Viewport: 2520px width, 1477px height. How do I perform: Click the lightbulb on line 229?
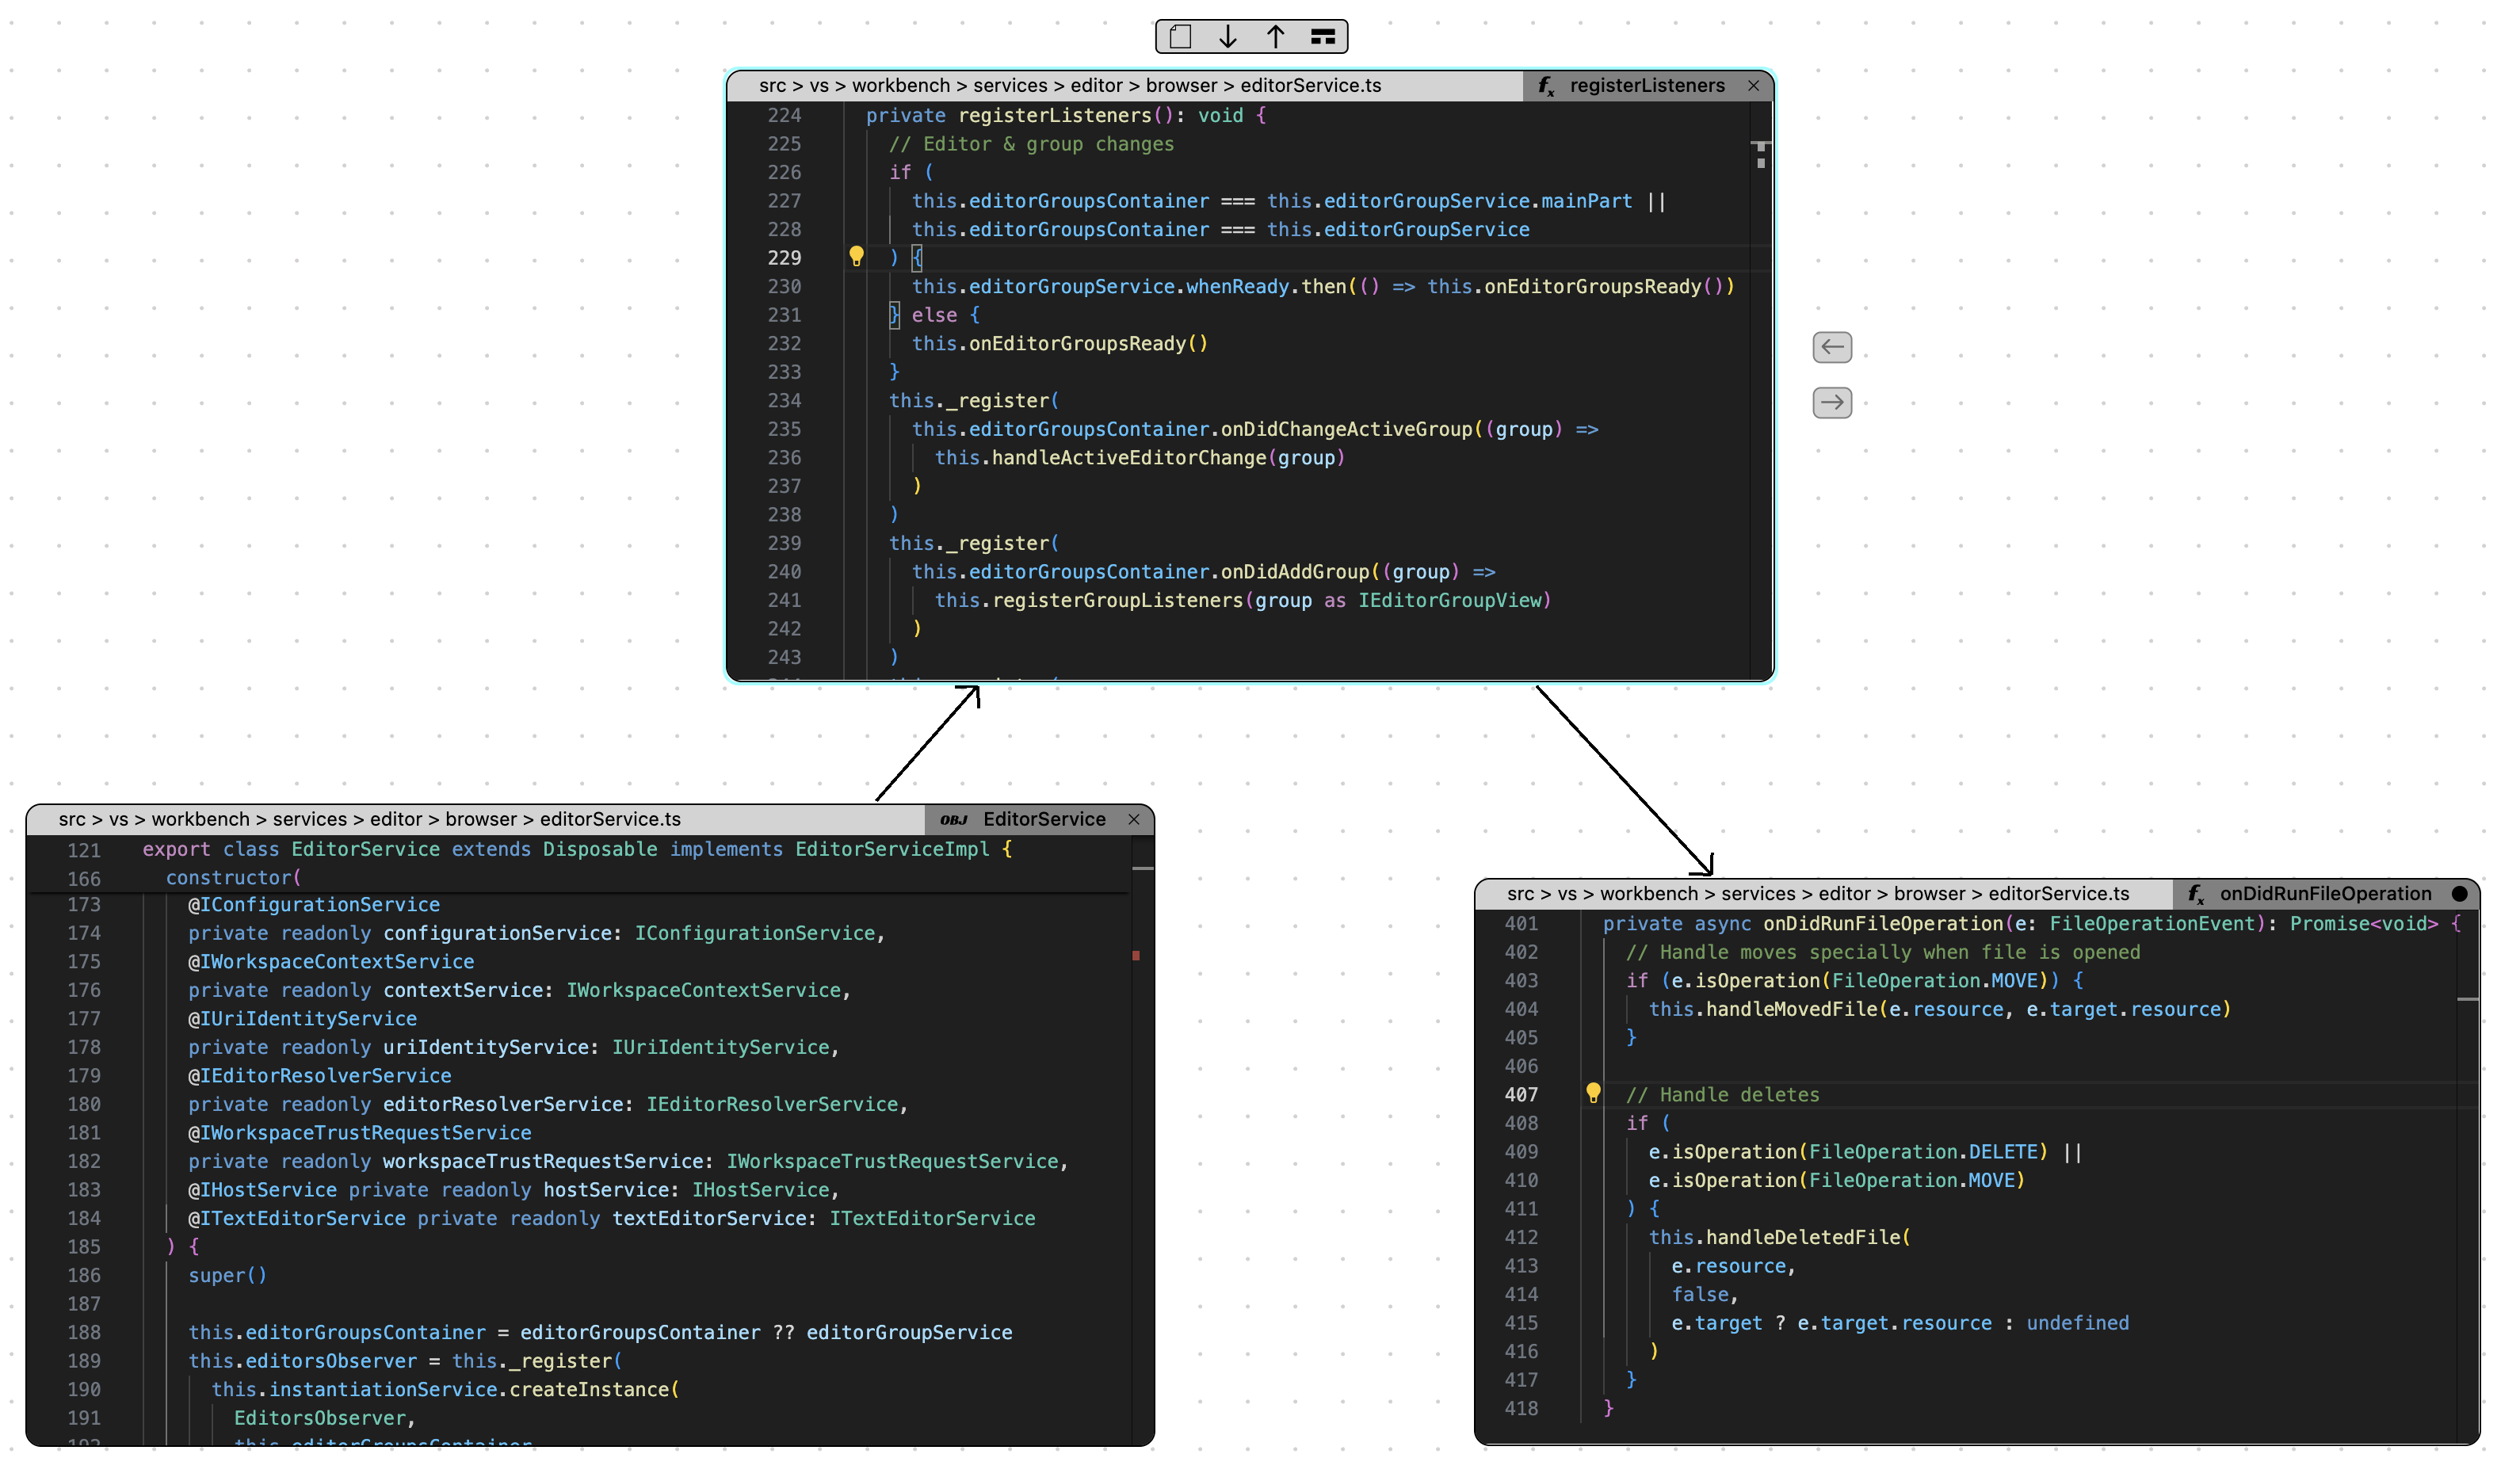[856, 257]
